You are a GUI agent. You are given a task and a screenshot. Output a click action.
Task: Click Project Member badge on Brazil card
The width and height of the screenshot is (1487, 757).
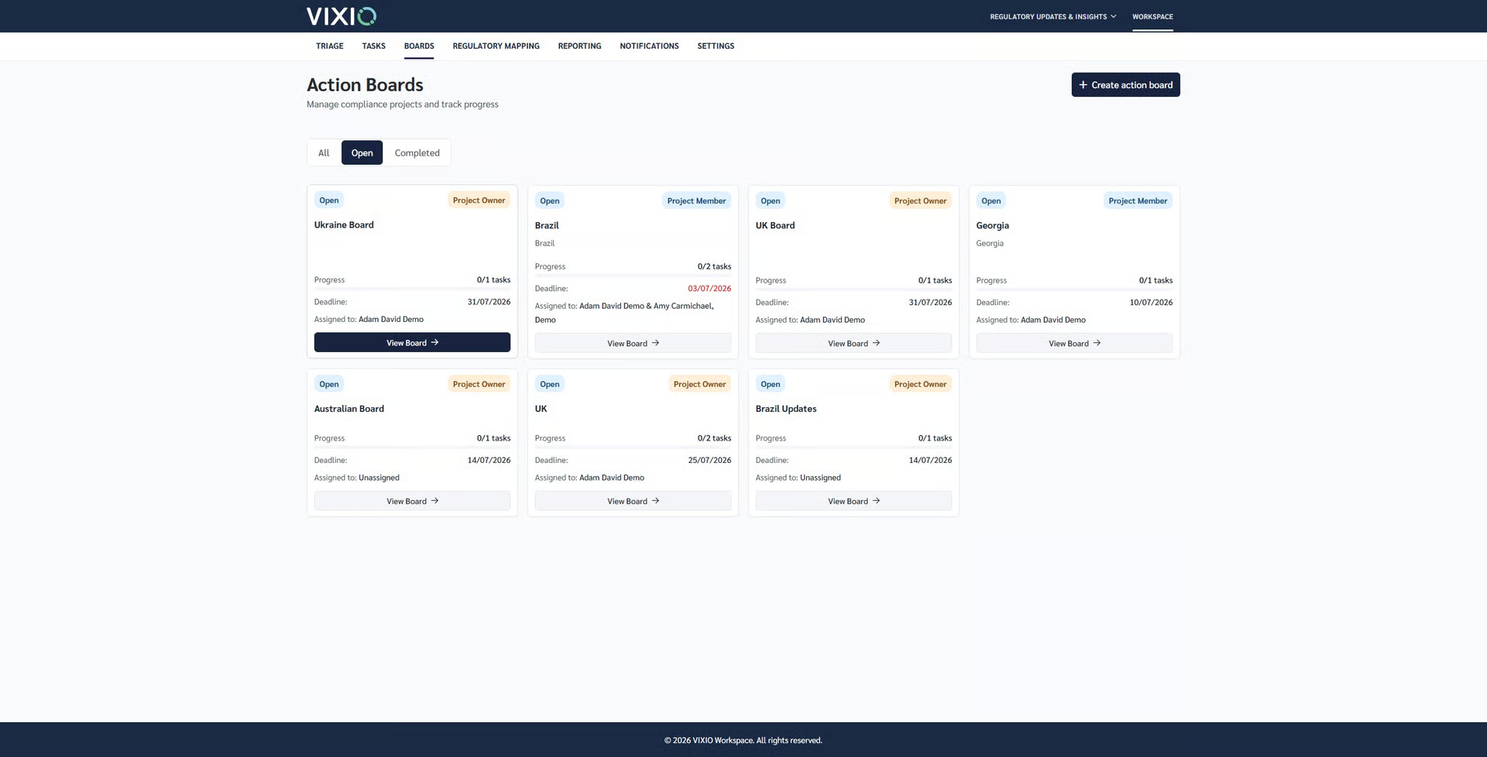point(696,200)
